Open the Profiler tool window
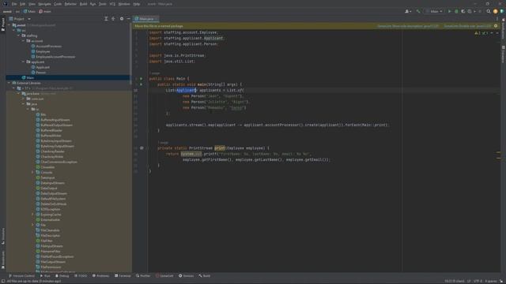Viewport: 506px width, 284px height. (x=143, y=276)
